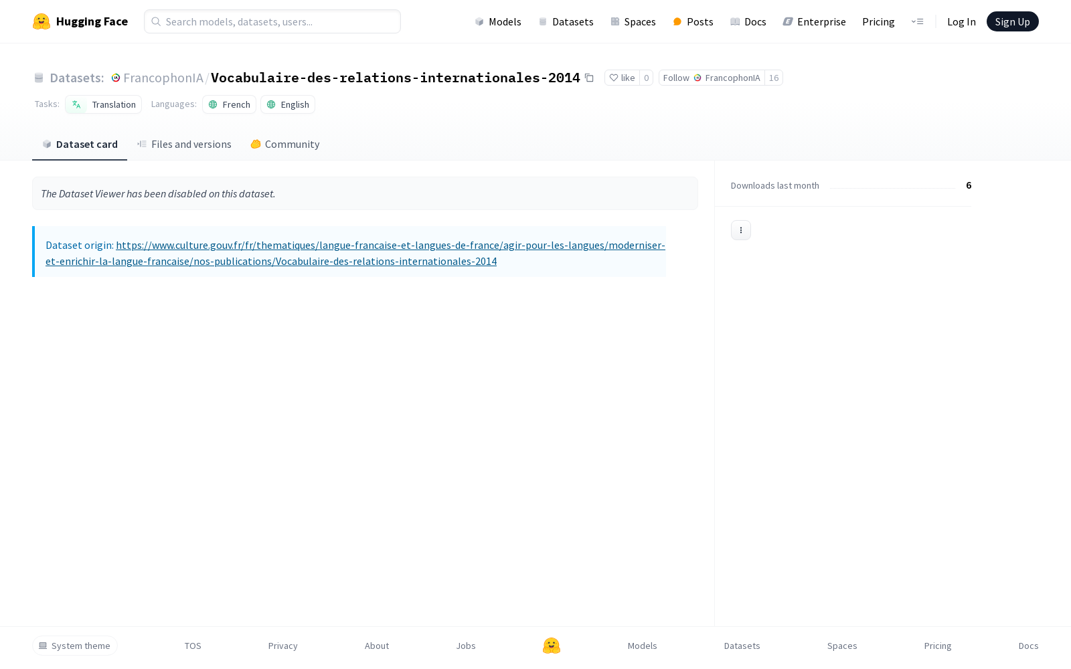
Task: Open the Jobs footer link
Action: 466,646
